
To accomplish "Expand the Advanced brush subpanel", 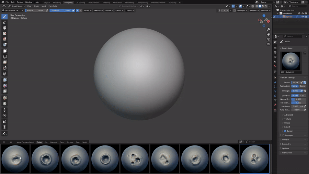I will tap(288, 115).
